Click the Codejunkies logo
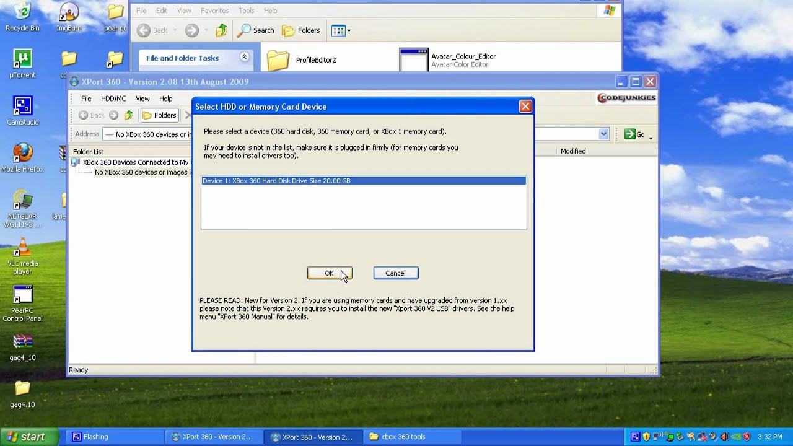793x446 pixels. (x=626, y=98)
